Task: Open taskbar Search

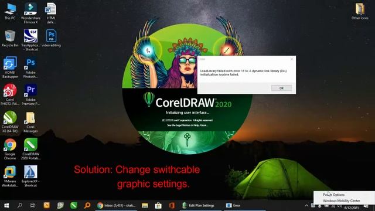Action: point(20,206)
